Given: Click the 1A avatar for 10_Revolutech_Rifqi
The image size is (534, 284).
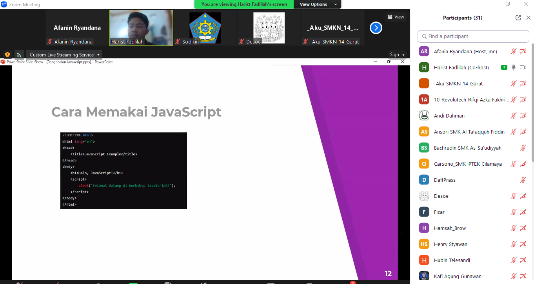Looking at the screenshot, I should [x=424, y=99].
